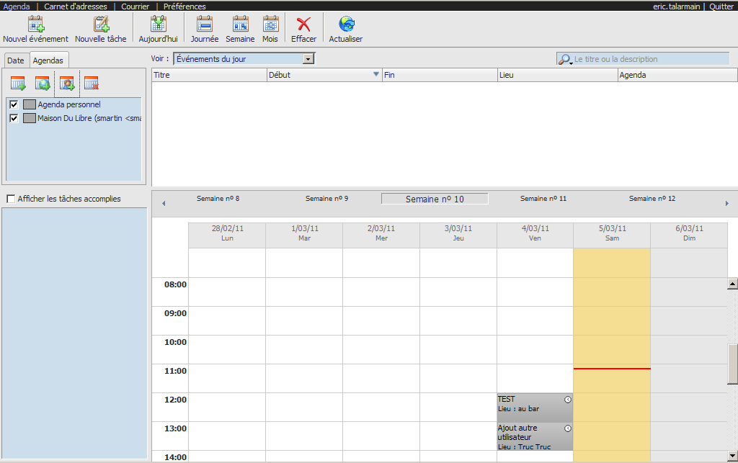Uncheck the Agenda personnel checkbox
The width and height of the screenshot is (738, 463).
(x=14, y=104)
